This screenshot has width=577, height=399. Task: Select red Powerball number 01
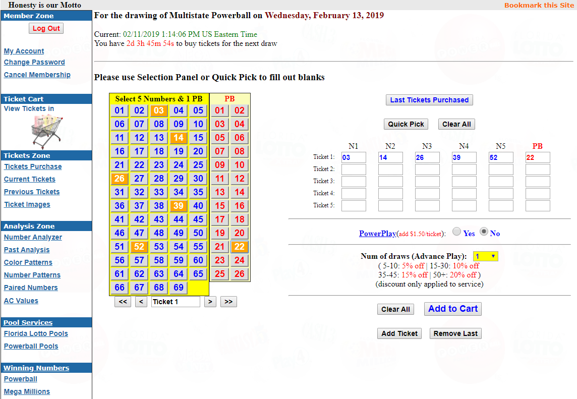pyautogui.click(x=220, y=110)
